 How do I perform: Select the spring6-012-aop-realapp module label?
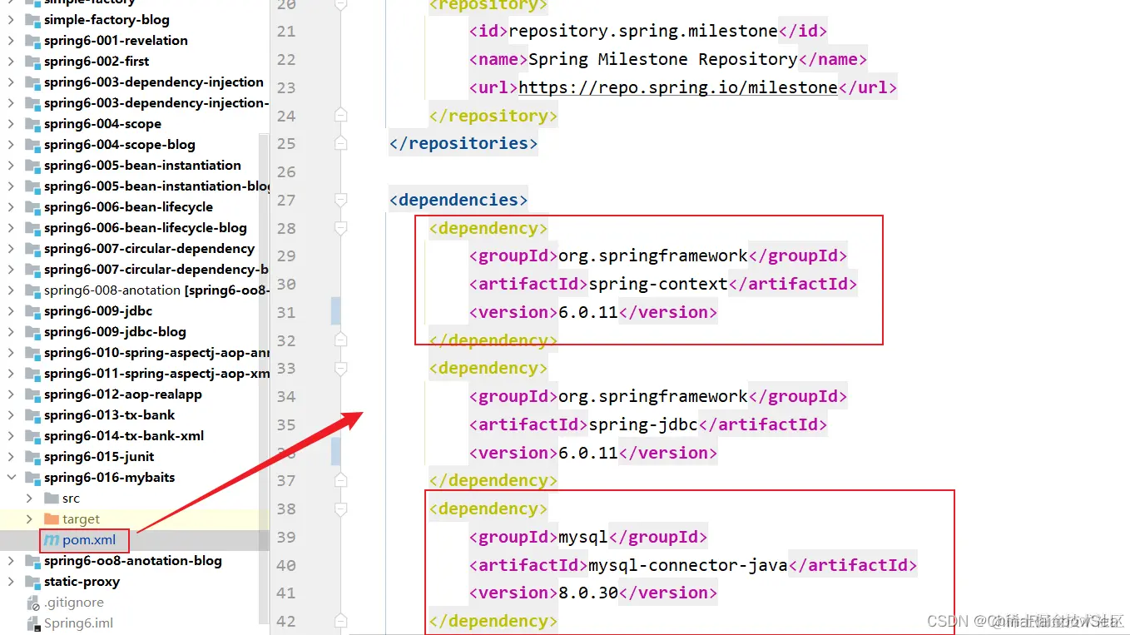[x=123, y=394]
